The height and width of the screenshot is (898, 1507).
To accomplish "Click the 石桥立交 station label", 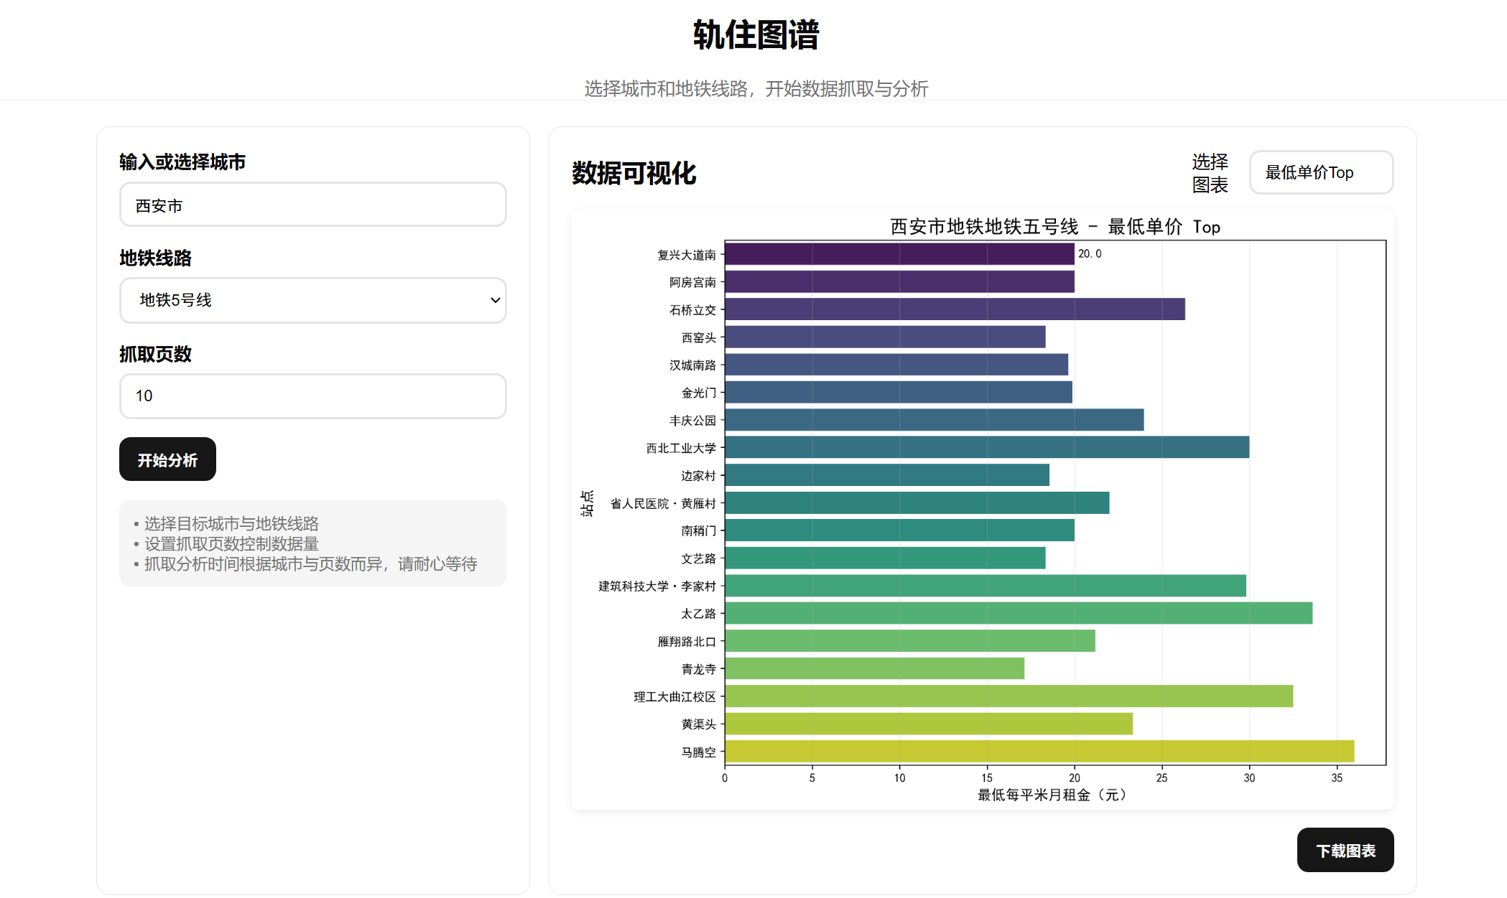I will click(x=692, y=310).
